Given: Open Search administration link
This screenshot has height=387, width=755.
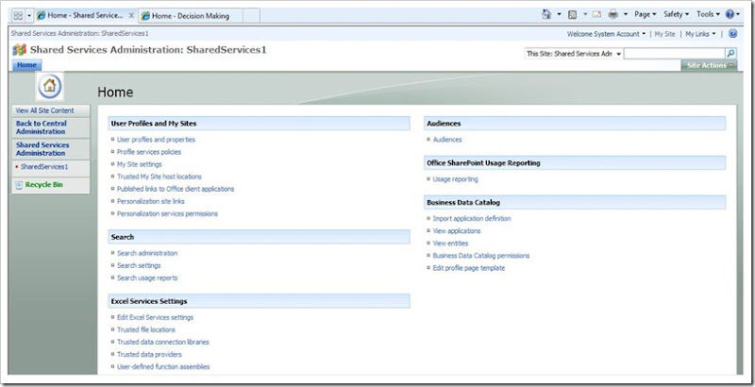Looking at the screenshot, I should (146, 253).
